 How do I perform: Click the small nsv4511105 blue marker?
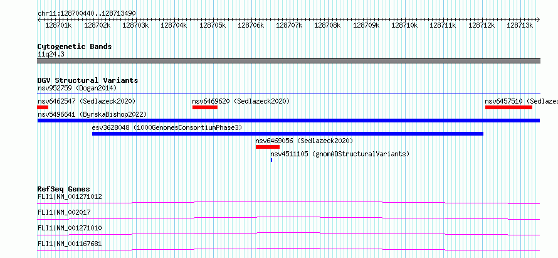tap(271, 160)
